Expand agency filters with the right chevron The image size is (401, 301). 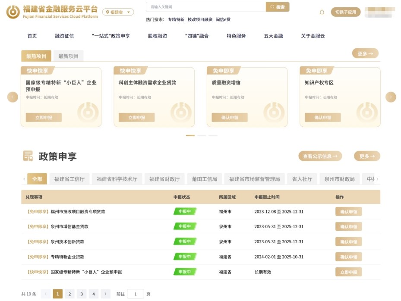coord(377,179)
